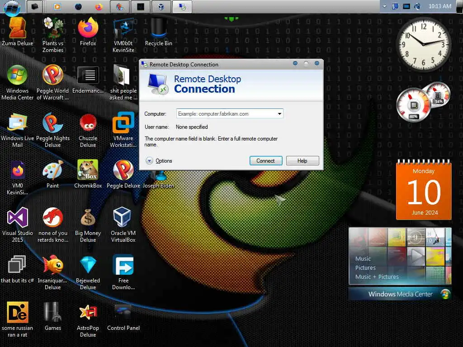Click Firefox in the taskbar

point(99,7)
